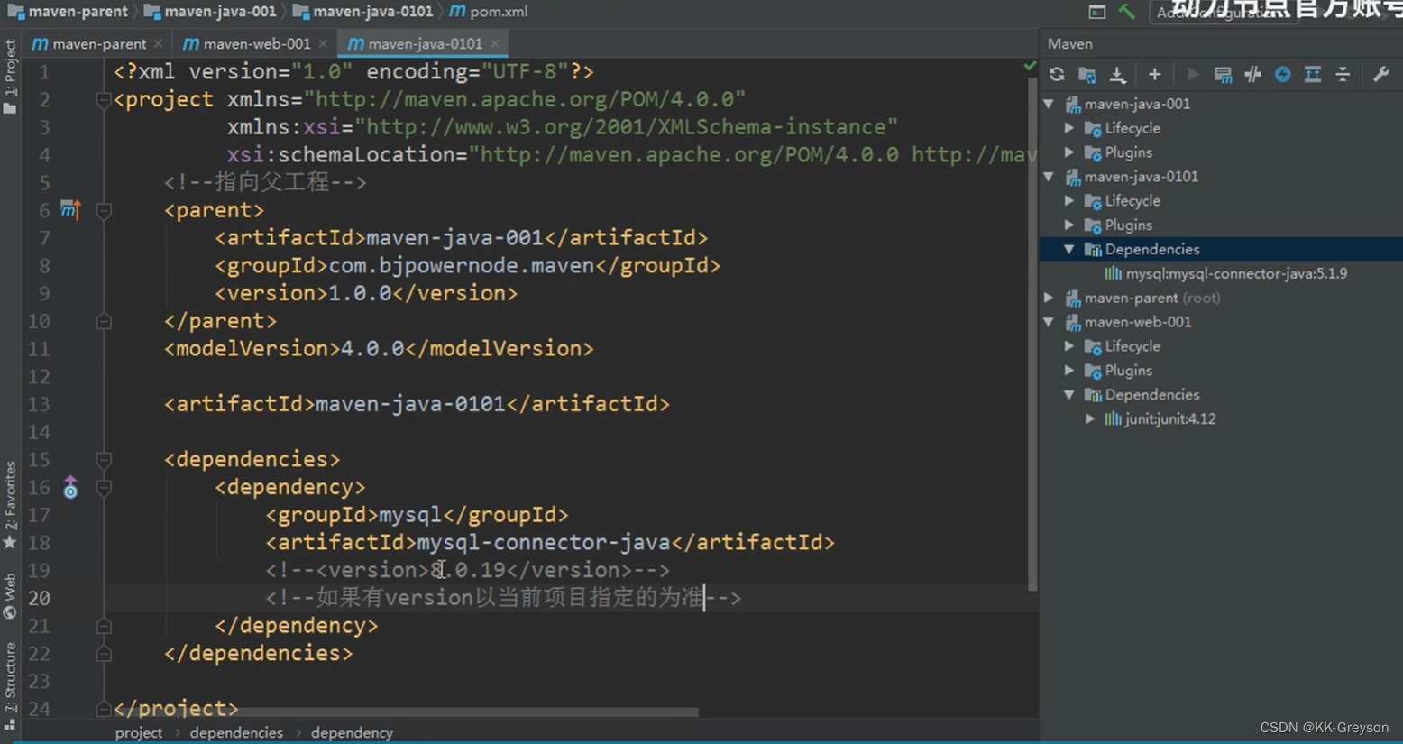The image size is (1403, 744).
Task: Expand maven-parent (root) node
Action: 1050,298
